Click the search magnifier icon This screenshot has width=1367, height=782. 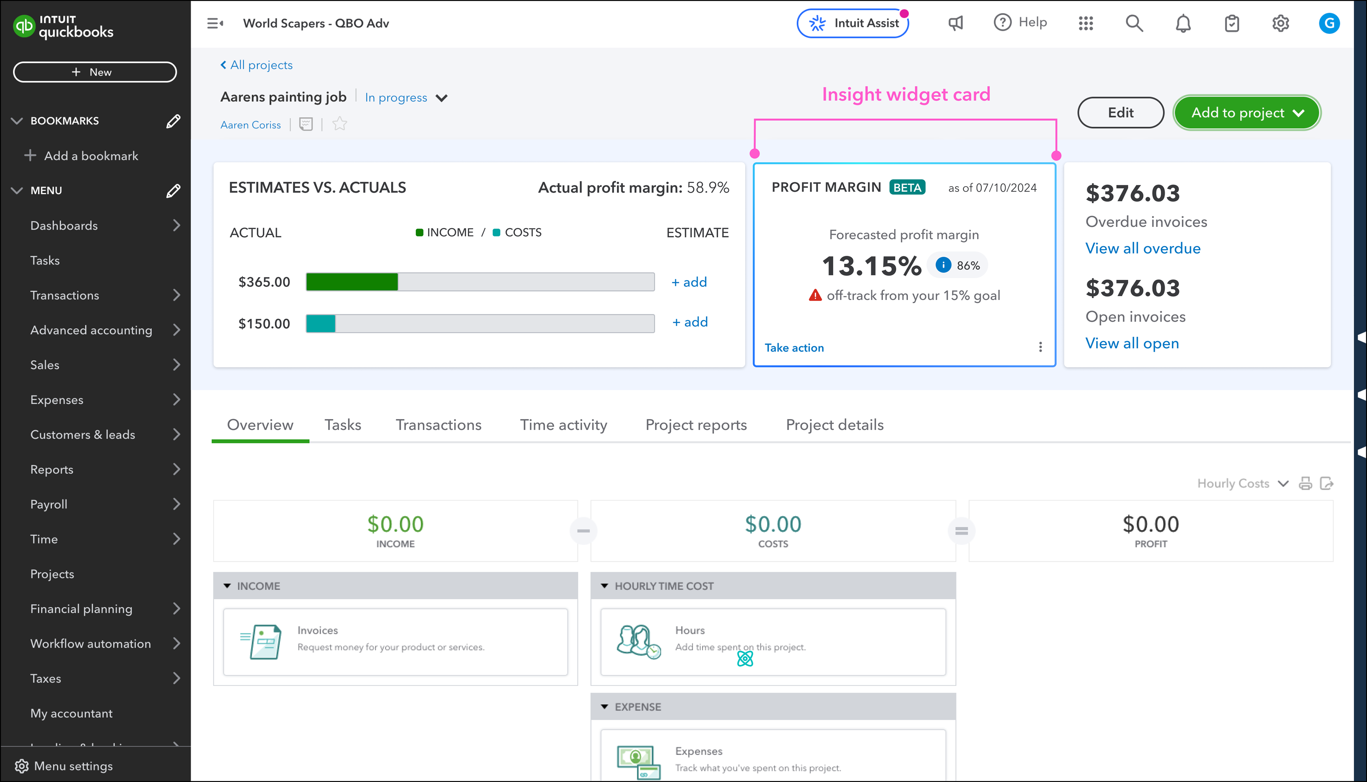click(x=1134, y=23)
